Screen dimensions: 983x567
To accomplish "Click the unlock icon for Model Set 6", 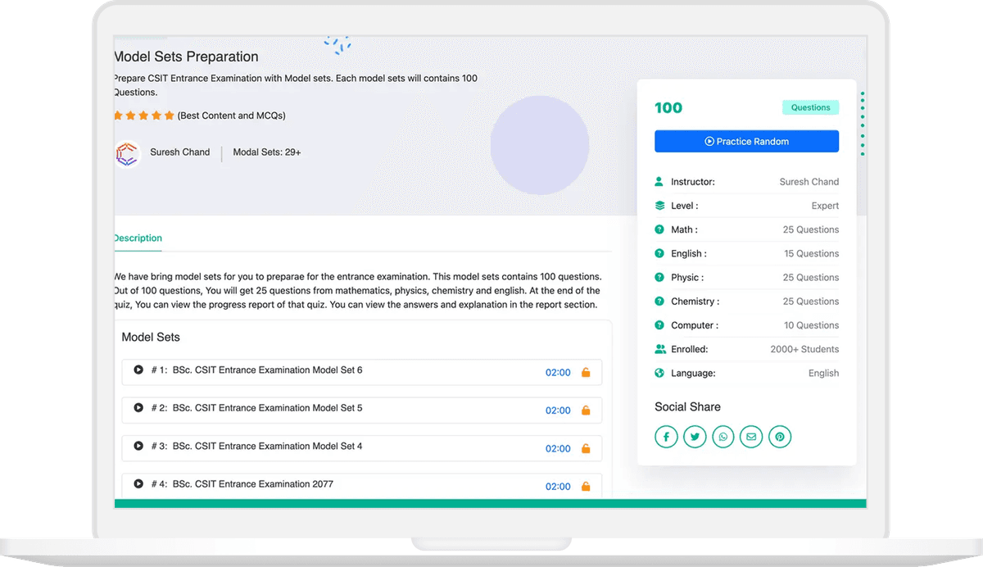I will tap(586, 373).
